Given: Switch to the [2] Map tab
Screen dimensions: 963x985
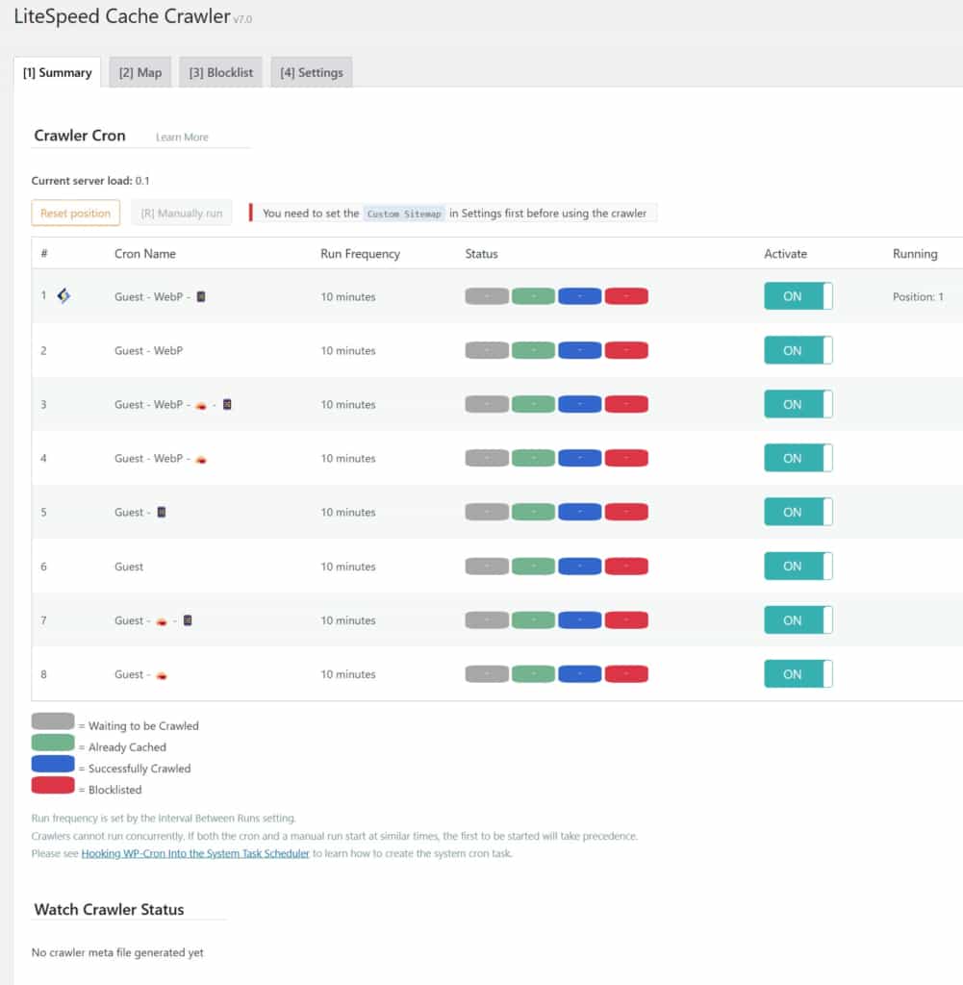Looking at the screenshot, I should pyautogui.click(x=140, y=72).
